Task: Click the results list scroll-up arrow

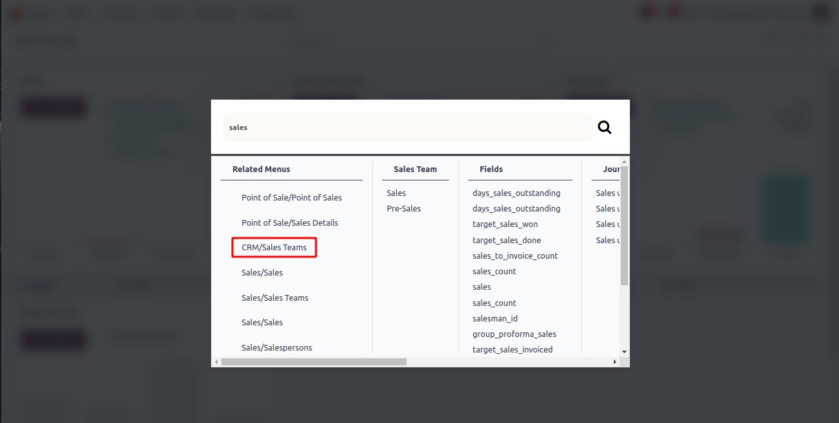Action: 624,162
